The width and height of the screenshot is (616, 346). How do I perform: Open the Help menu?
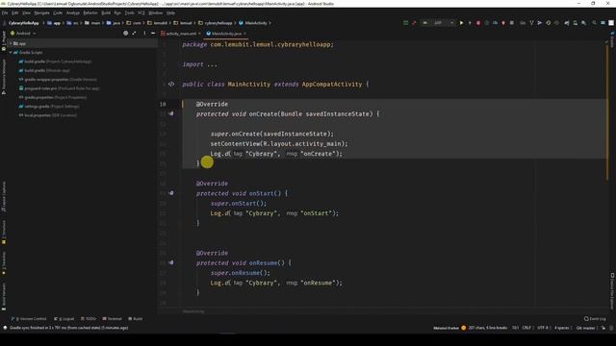[x=170, y=12]
